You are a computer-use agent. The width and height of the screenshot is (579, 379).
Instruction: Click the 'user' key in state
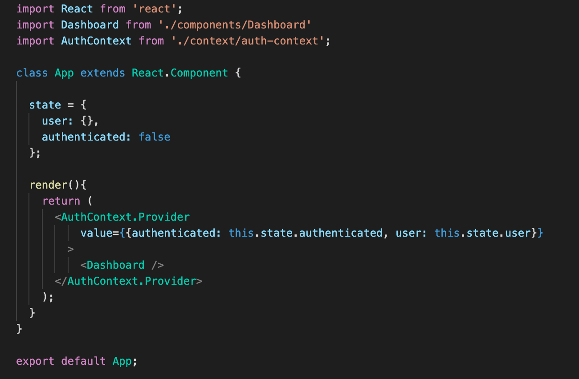[51, 121]
